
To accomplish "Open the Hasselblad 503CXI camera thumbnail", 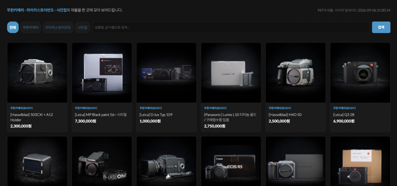I will click(37, 72).
